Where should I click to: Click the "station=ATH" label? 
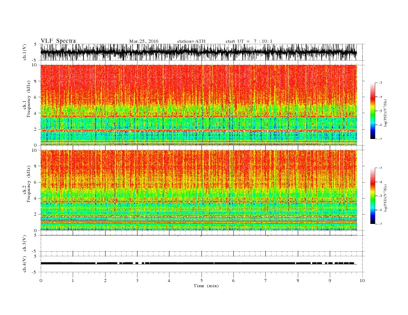coord(191,41)
